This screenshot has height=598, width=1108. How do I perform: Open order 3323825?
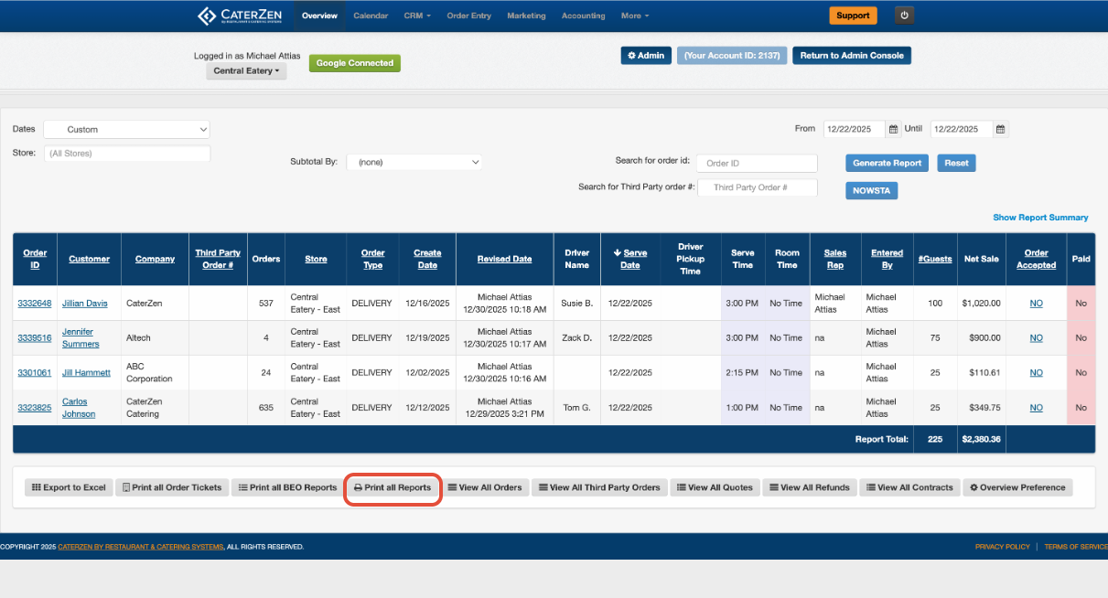pos(34,408)
